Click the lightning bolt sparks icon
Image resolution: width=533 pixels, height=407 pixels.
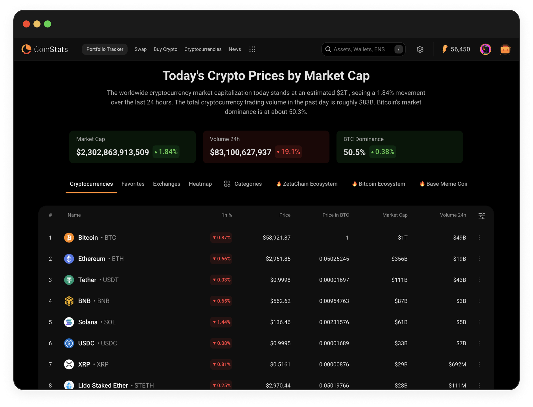pyautogui.click(x=445, y=49)
